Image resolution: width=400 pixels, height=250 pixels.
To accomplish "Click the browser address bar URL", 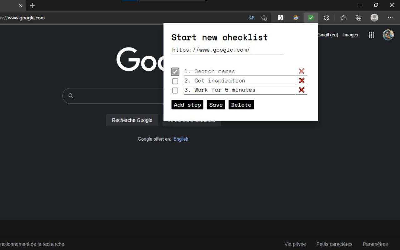I will click(x=22, y=18).
